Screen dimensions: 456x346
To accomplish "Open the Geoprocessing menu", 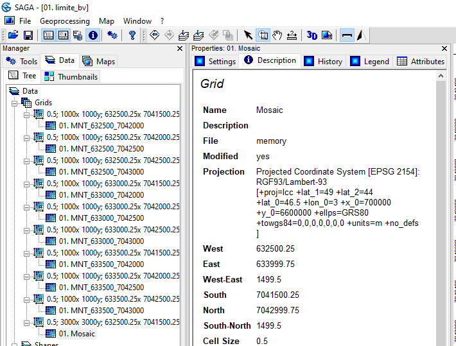I will pyautogui.click(x=65, y=21).
